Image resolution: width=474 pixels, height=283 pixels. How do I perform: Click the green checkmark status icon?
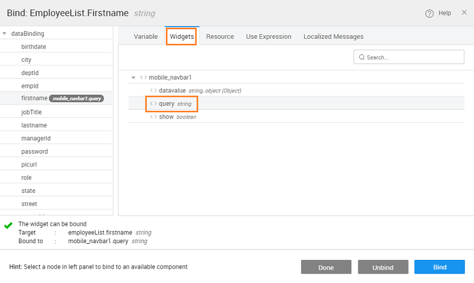(x=8, y=225)
